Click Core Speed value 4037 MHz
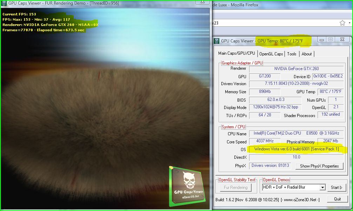This screenshot has height=211, width=353. point(265,141)
